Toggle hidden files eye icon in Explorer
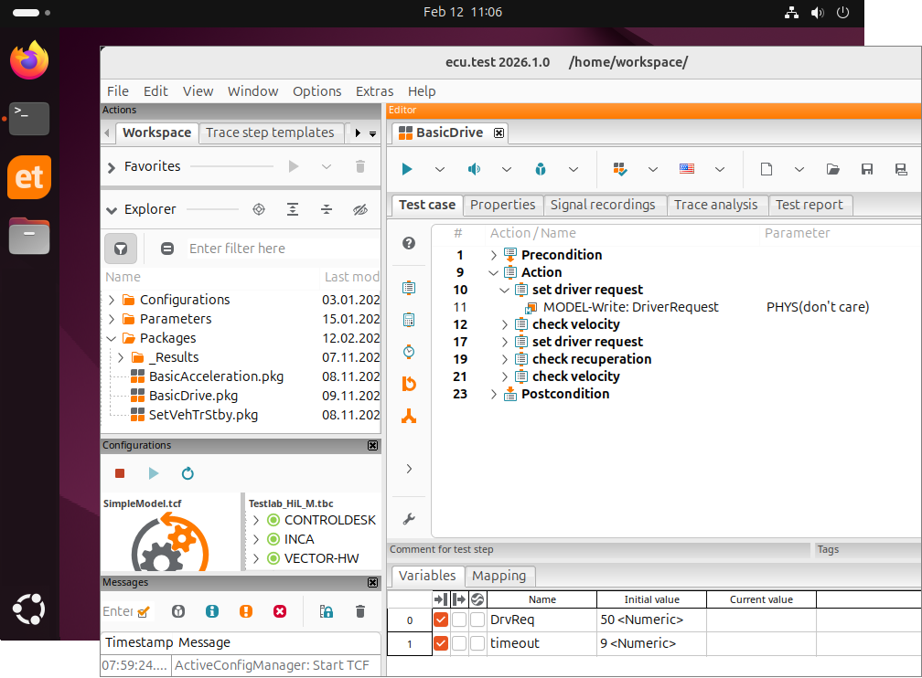The height and width of the screenshot is (678, 922). click(359, 209)
